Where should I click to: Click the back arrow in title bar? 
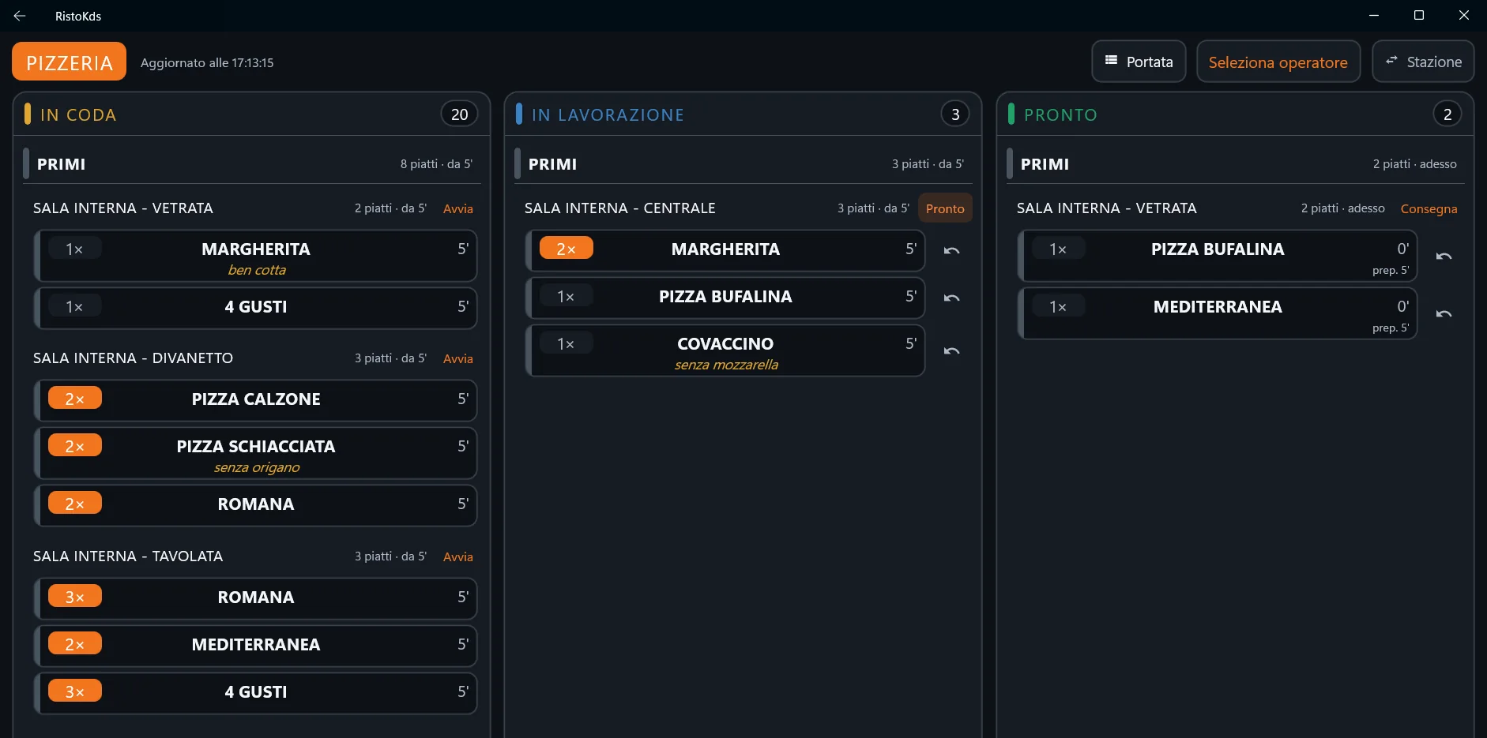coord(20,16)
